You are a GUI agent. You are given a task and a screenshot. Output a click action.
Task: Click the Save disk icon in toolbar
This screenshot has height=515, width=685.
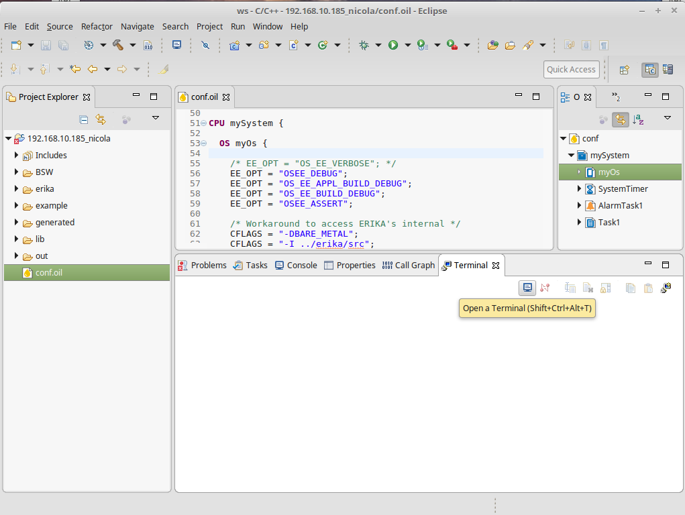tap(46, 45)
